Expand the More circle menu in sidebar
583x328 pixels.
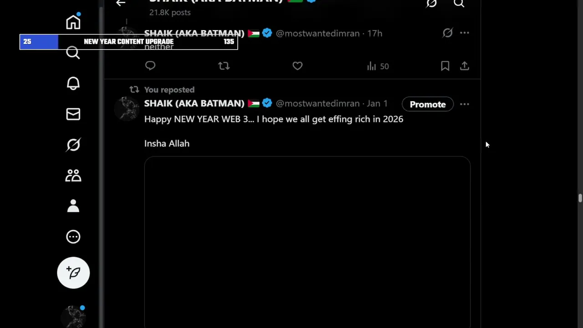click(73, 237)
